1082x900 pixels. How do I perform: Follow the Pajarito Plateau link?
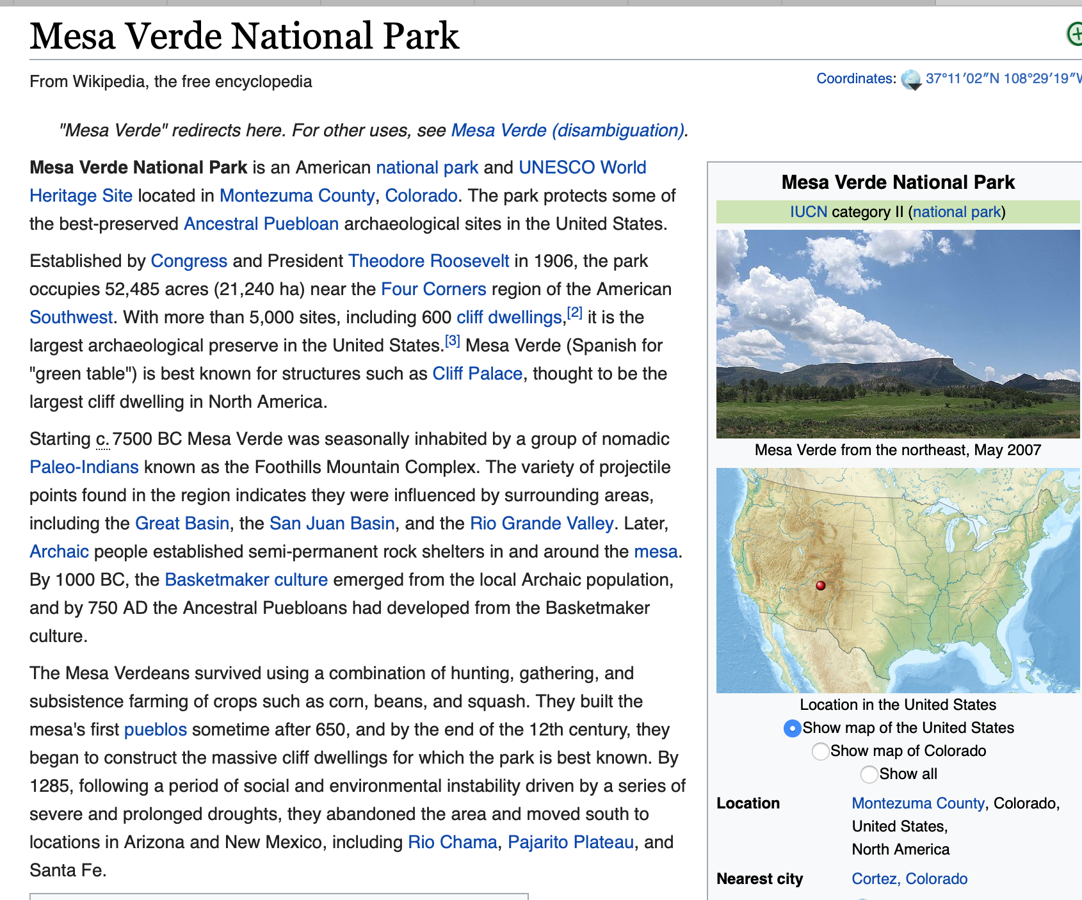(x=570, y=842)
